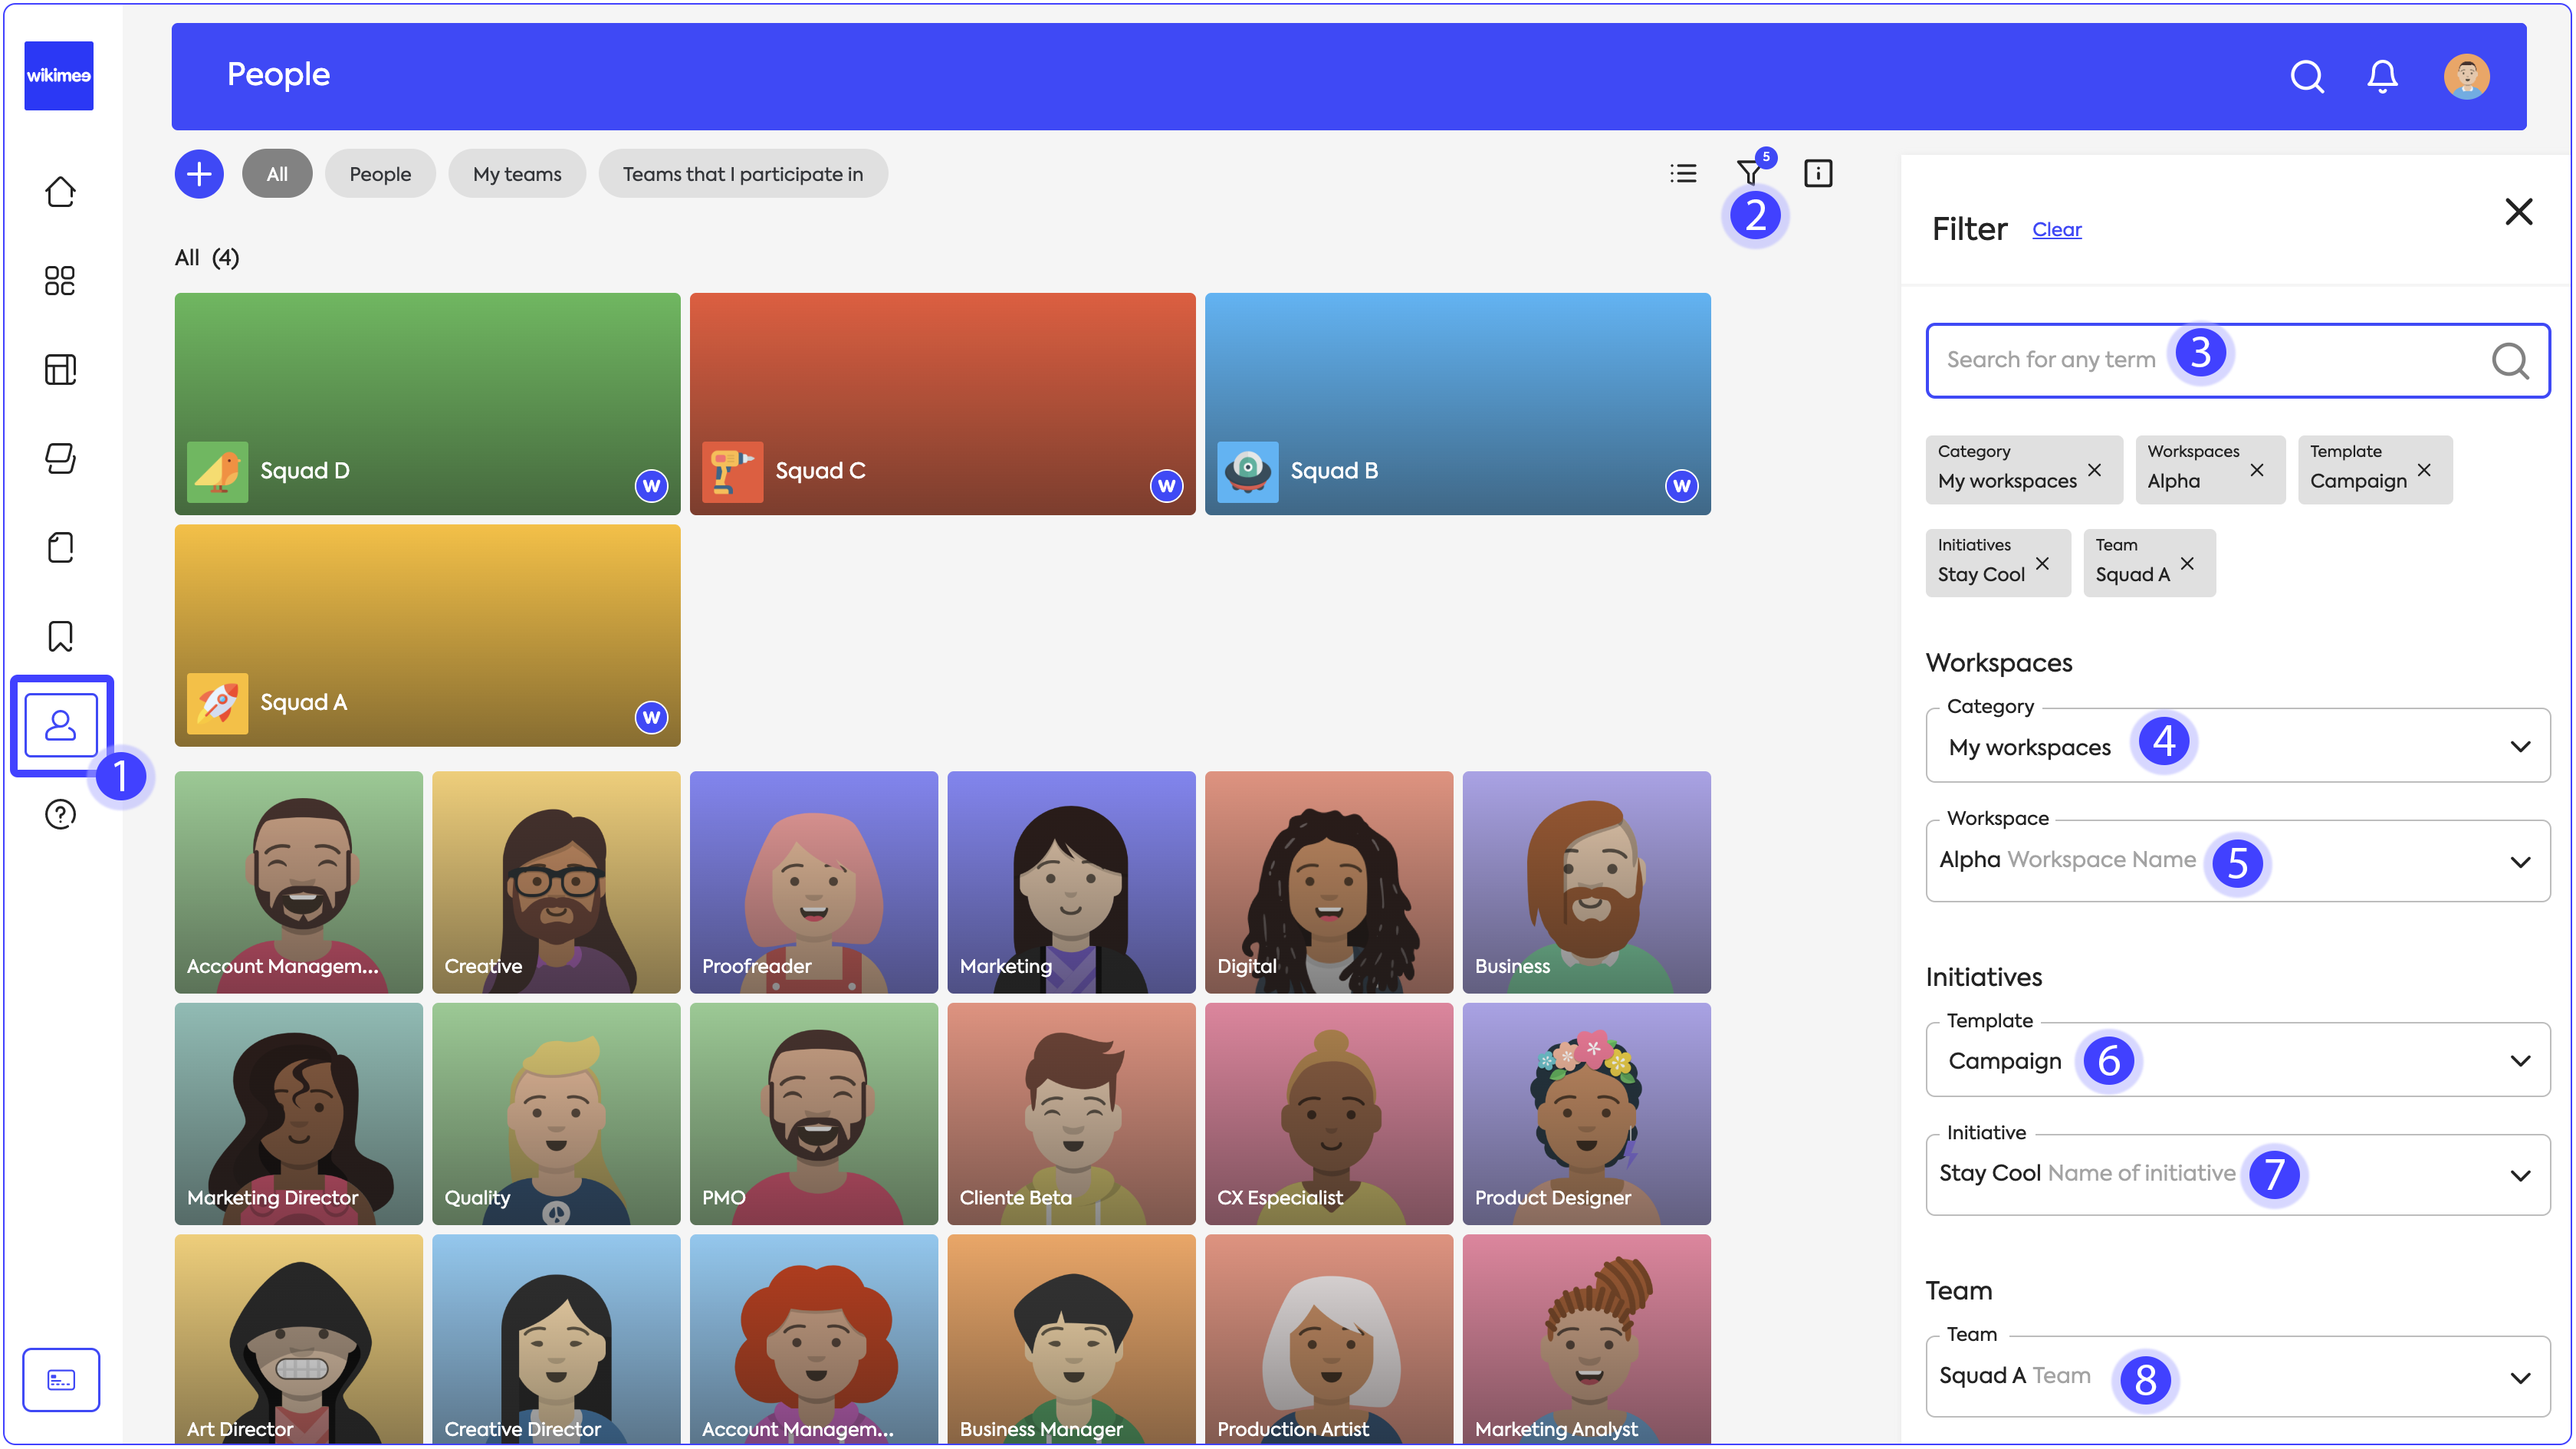Image resolution: width=2576 pixels, height=1449 pixels.
Task: Open the bookmark icon in sidebar
Action: pyautogui.click(x=60, y=636)
